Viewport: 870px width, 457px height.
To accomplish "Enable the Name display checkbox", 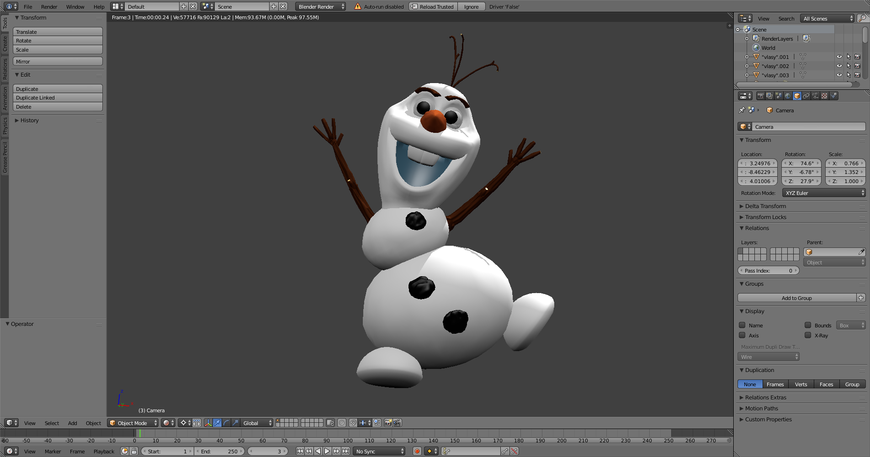I will (743, 326).
